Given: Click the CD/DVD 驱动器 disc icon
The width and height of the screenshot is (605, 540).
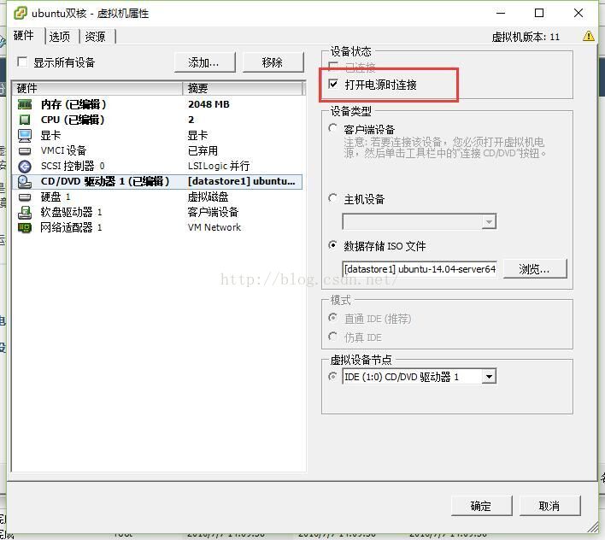Looking at the screenshot, I should tap(25, 181).
